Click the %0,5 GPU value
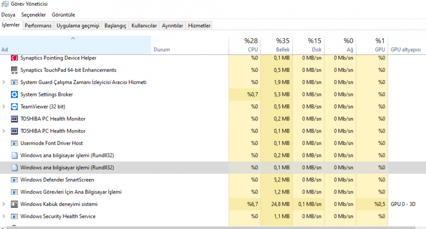426x229 pixels. coord(380,204)
